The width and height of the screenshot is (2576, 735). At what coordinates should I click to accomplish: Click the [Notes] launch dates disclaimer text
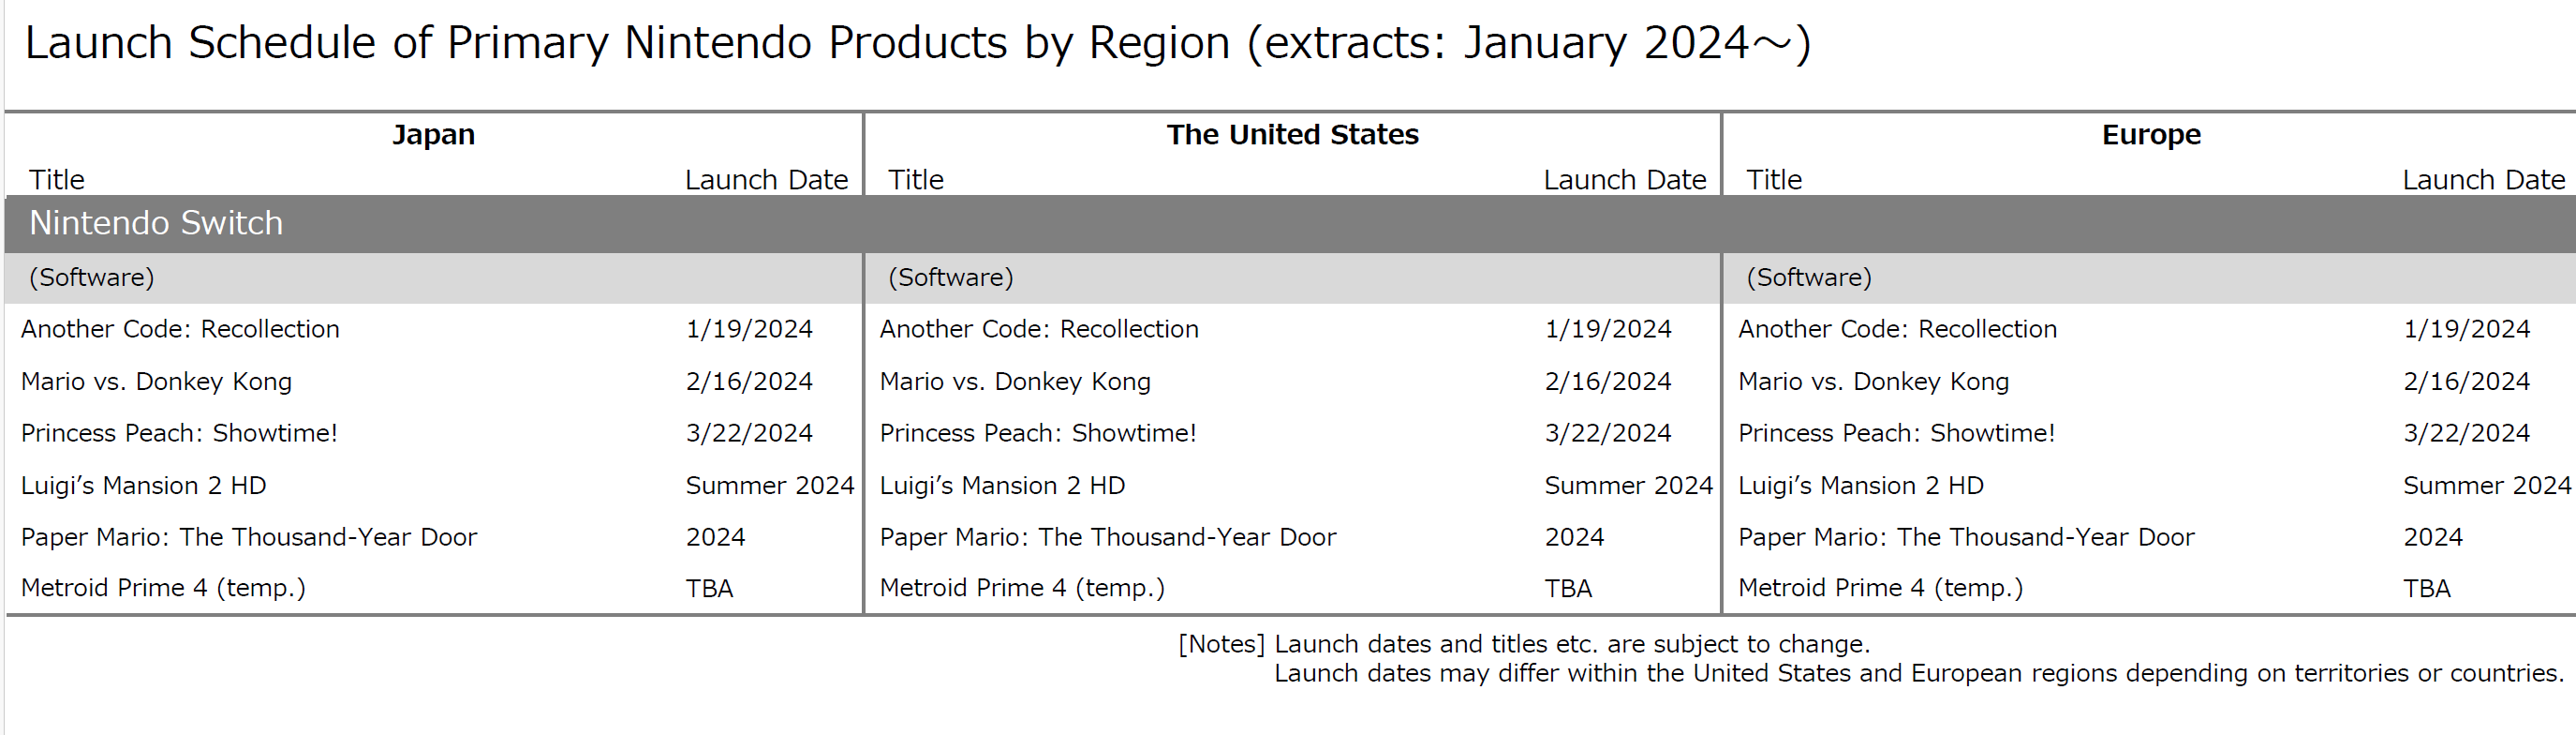1523,644
